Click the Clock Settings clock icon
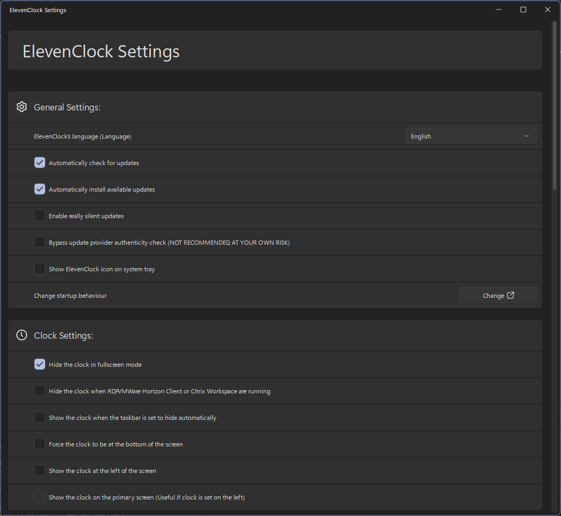Screen dimensions: 561x516 click(22, 336)
